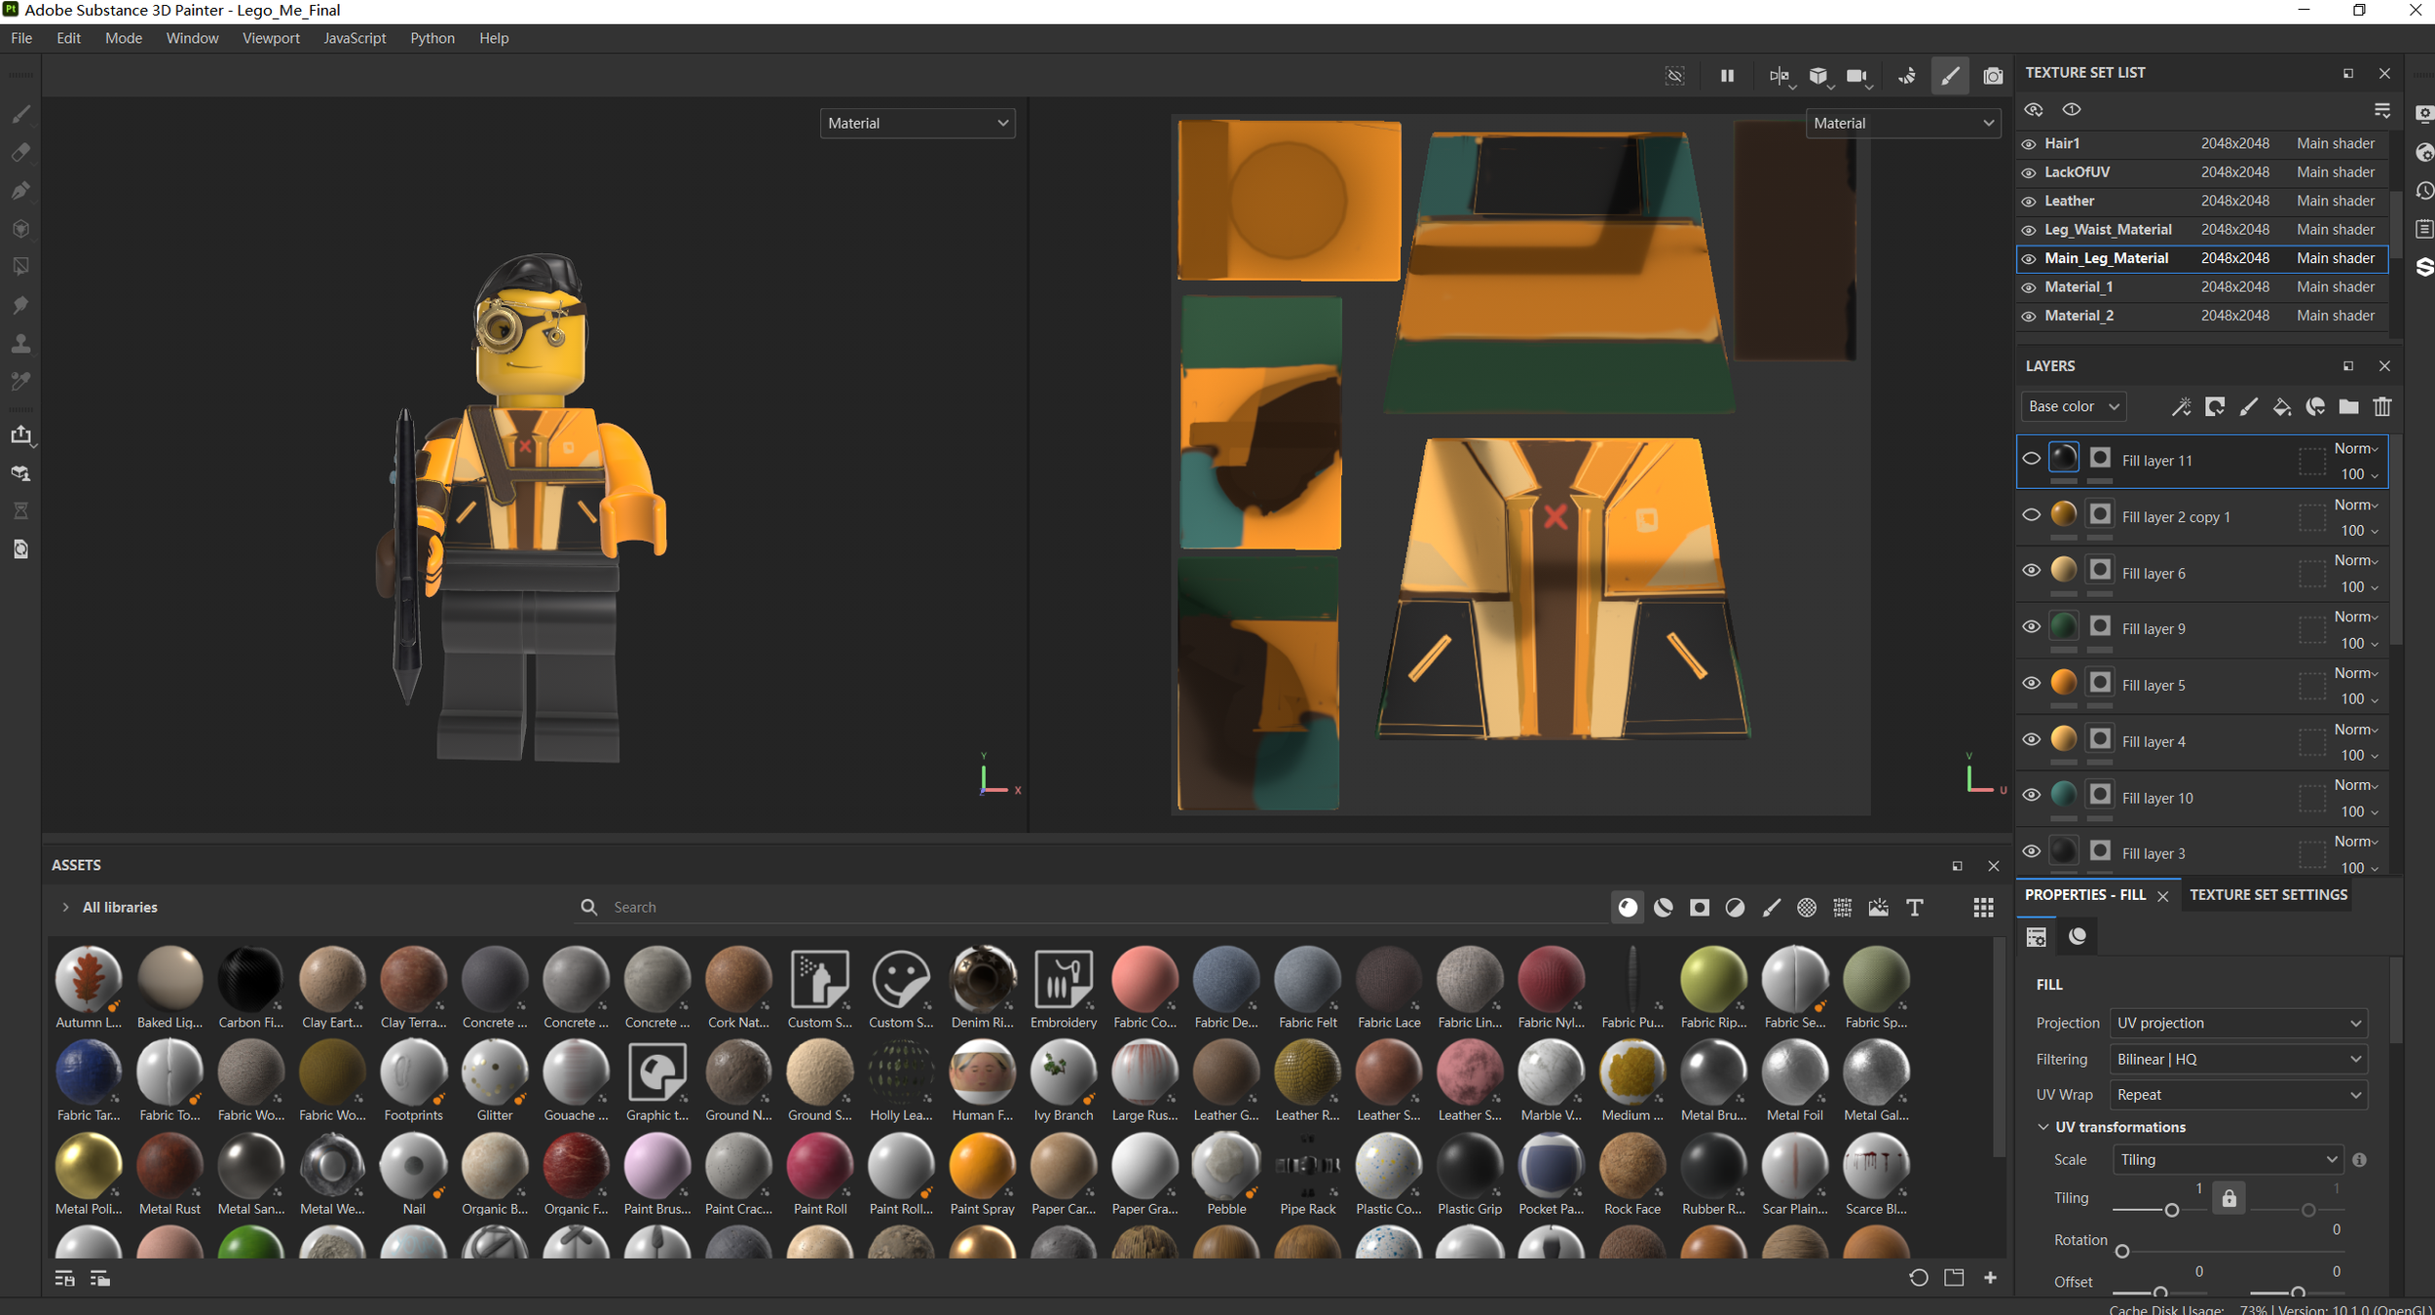Click the pause rendering icon
The image size is (2435, 1315).
(1727, 76)
